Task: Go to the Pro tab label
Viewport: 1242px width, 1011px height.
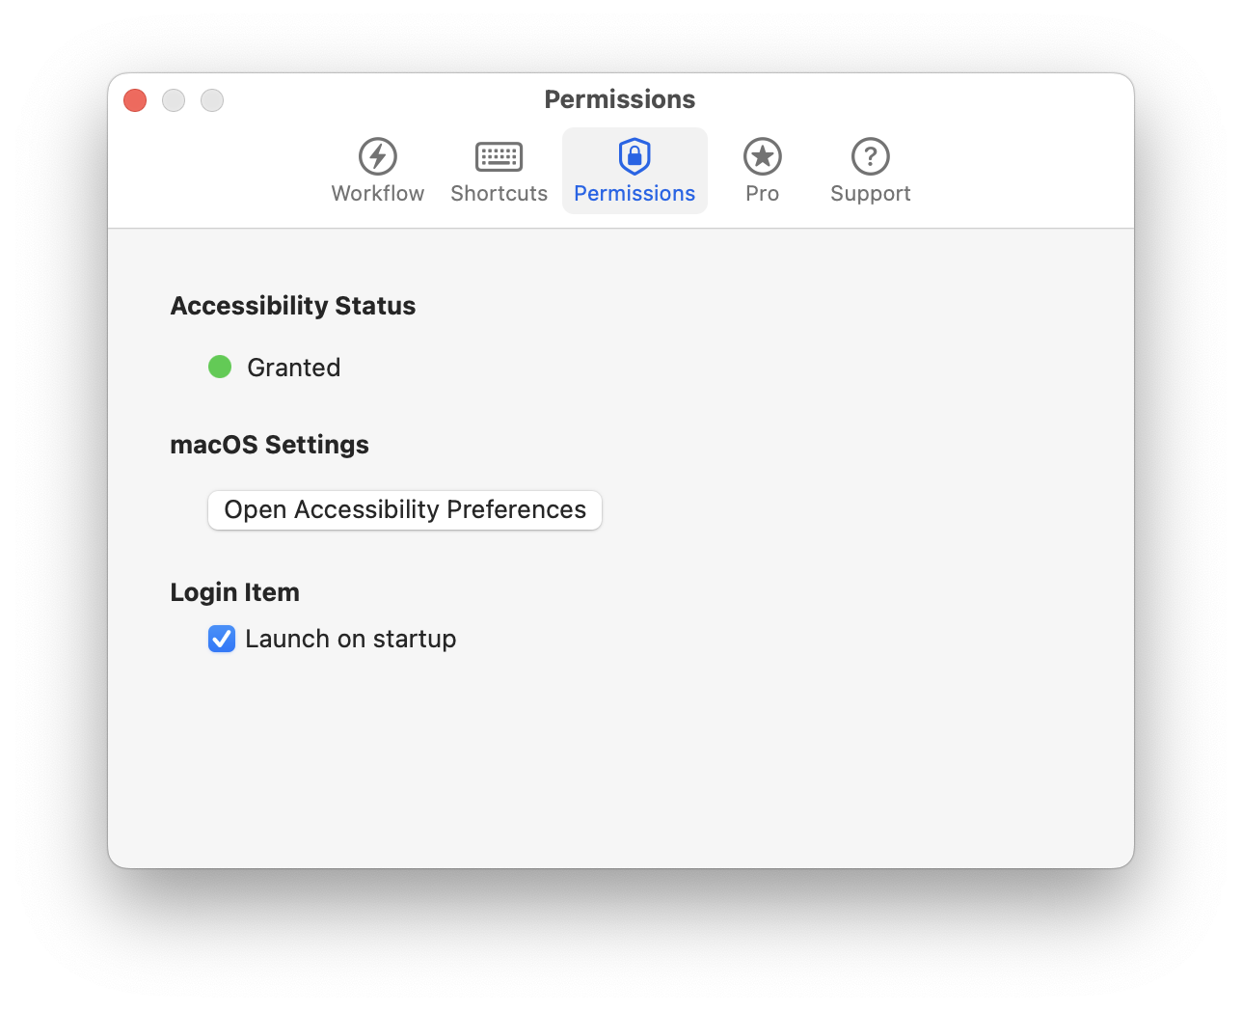Action: pyautogui.click(x=762, y=194)
